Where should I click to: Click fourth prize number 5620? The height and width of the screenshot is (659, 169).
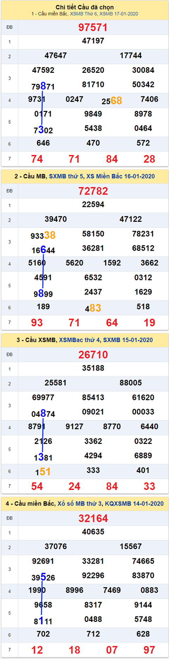75,263
